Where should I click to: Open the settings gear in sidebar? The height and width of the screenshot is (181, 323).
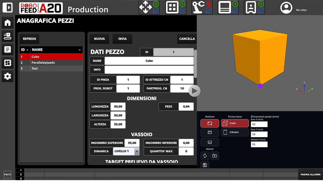tap(8, 76)
